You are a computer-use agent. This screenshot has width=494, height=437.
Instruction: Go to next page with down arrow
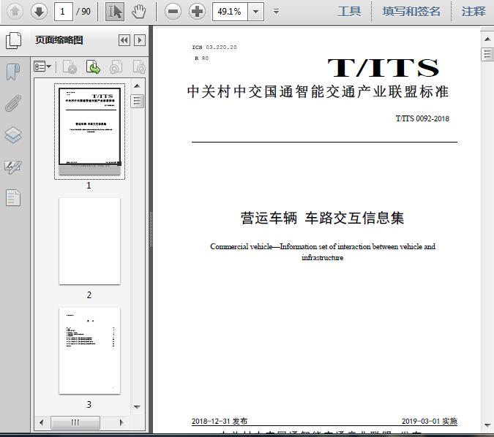pyautogui.click(x=39, y=12)
